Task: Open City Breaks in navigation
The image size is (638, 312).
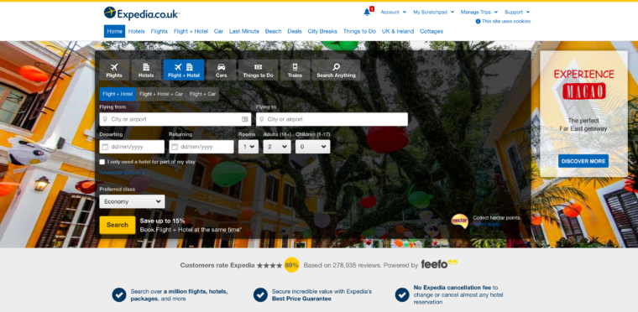Action: (322, 31)
